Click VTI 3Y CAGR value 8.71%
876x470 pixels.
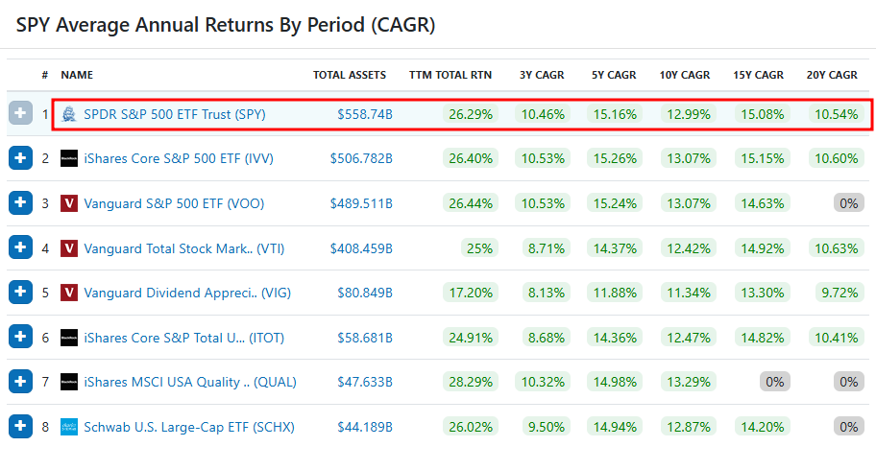[x=547, y=248]
